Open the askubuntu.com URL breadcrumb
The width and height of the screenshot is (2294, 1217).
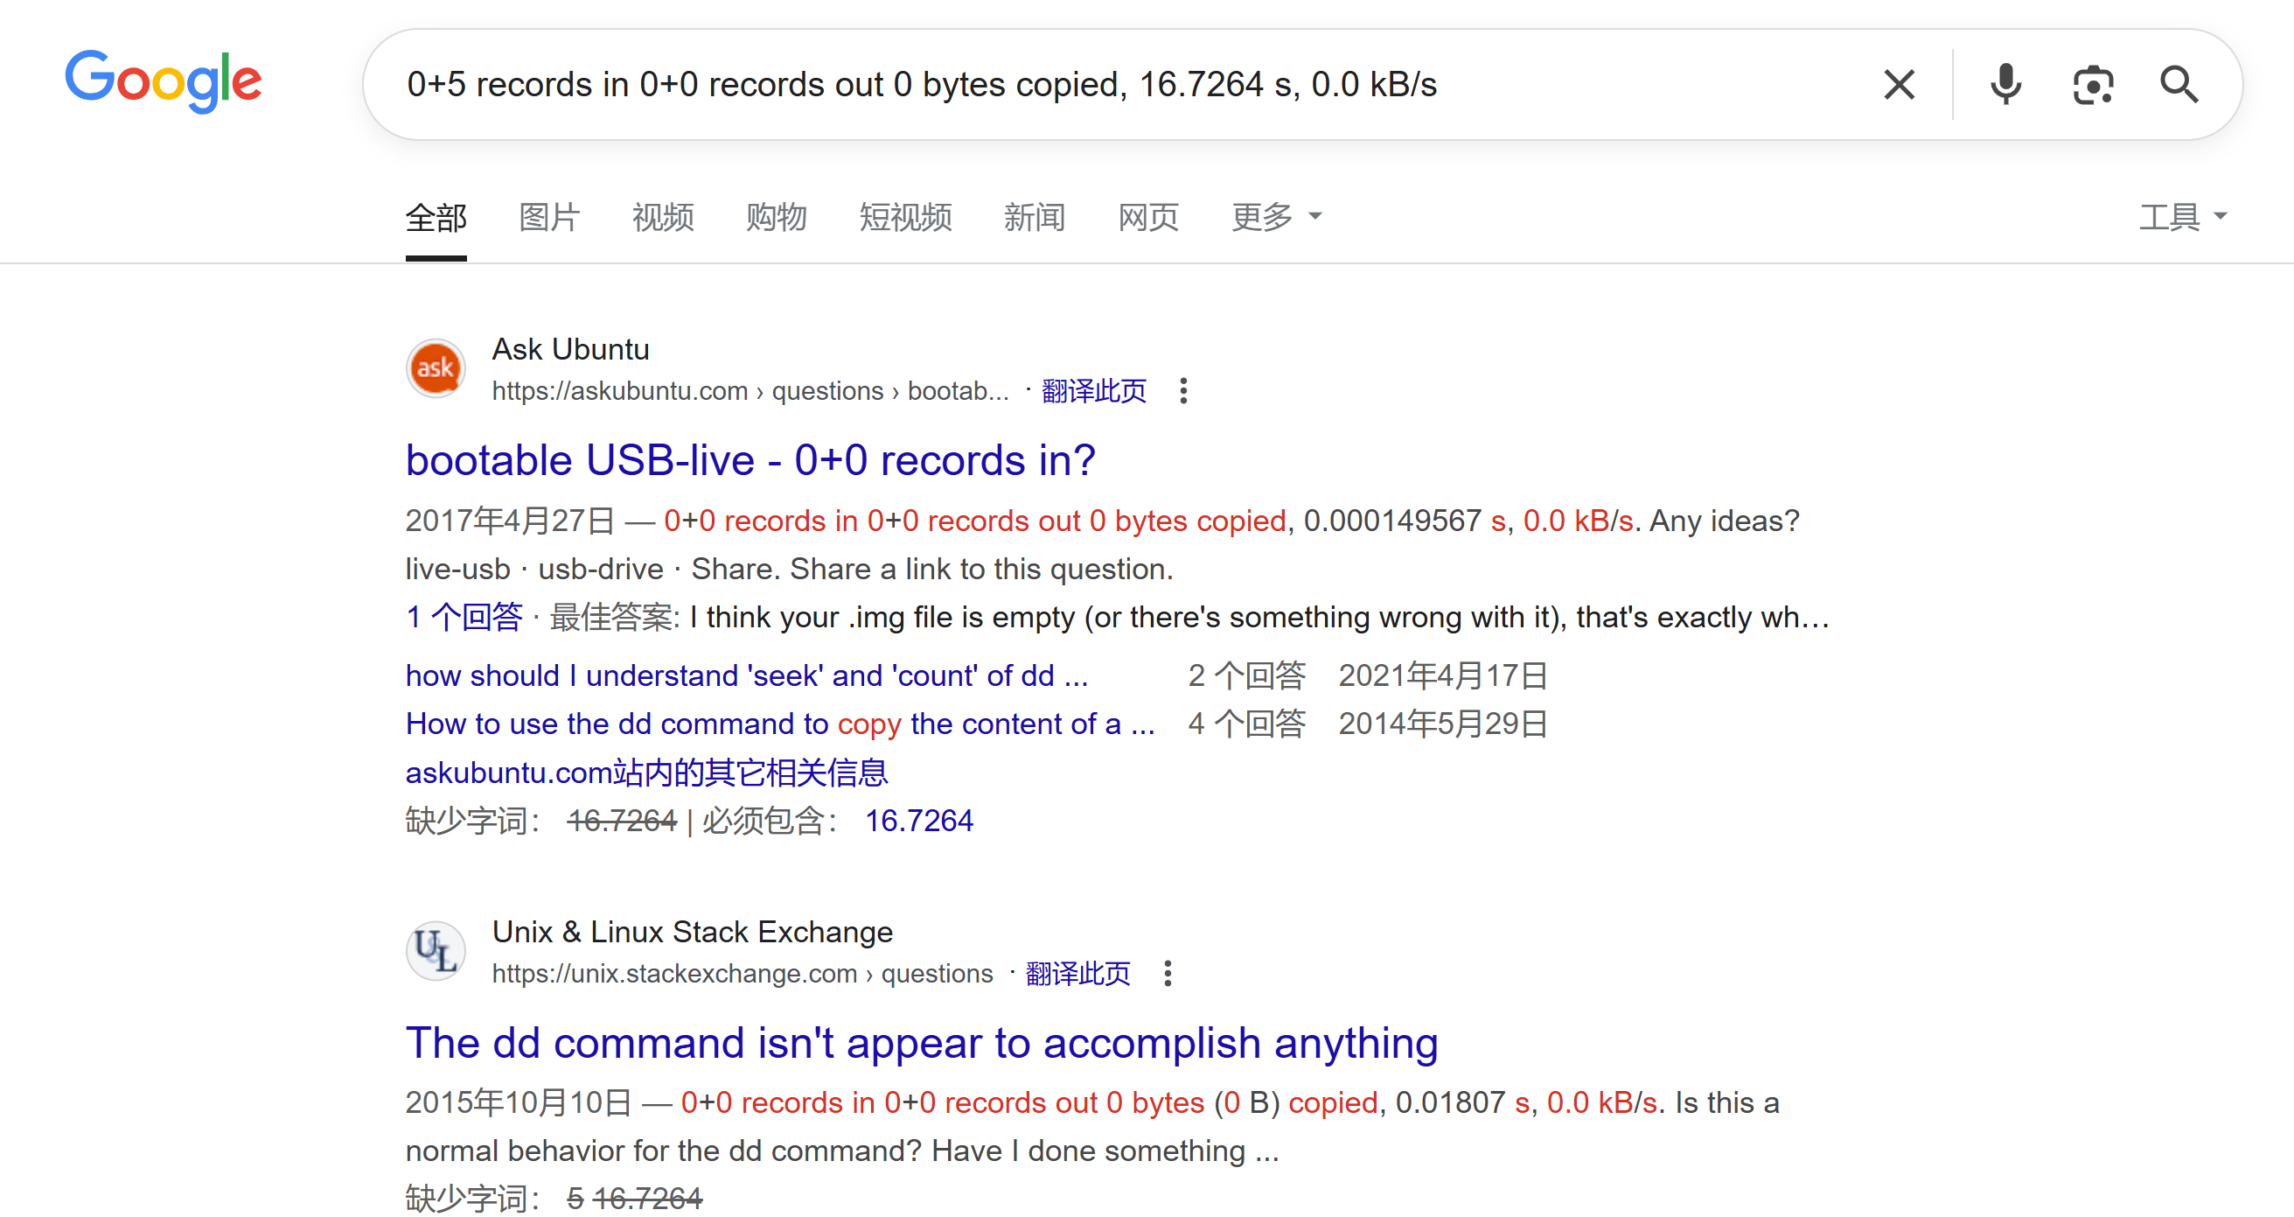[750, 391]
